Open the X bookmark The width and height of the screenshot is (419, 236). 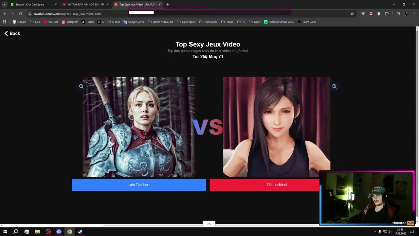coord(100,22)
